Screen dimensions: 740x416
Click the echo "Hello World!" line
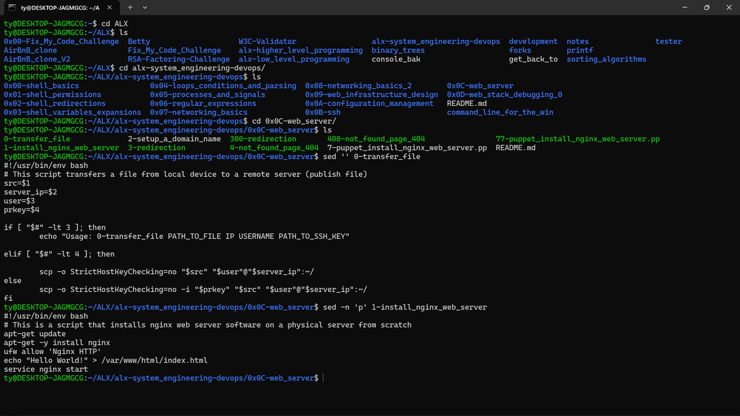105,361
